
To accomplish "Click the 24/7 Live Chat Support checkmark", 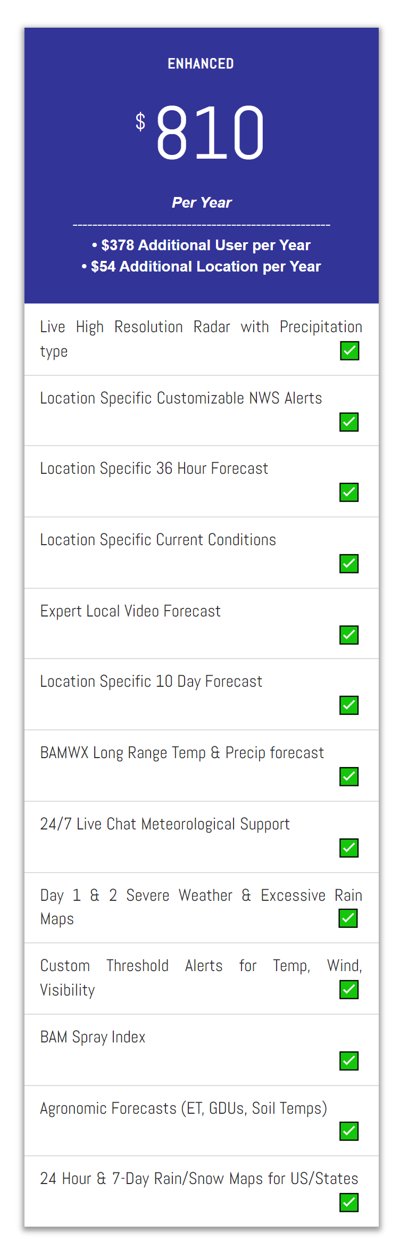I will click(349, 848).
